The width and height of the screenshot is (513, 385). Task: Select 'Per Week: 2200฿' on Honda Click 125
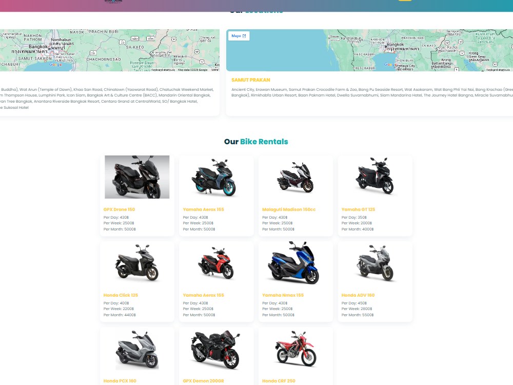(119, 309)
